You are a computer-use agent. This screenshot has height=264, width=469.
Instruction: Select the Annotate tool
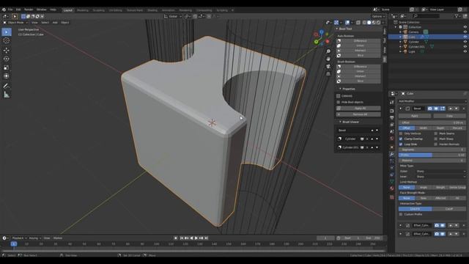coord(7,86)
